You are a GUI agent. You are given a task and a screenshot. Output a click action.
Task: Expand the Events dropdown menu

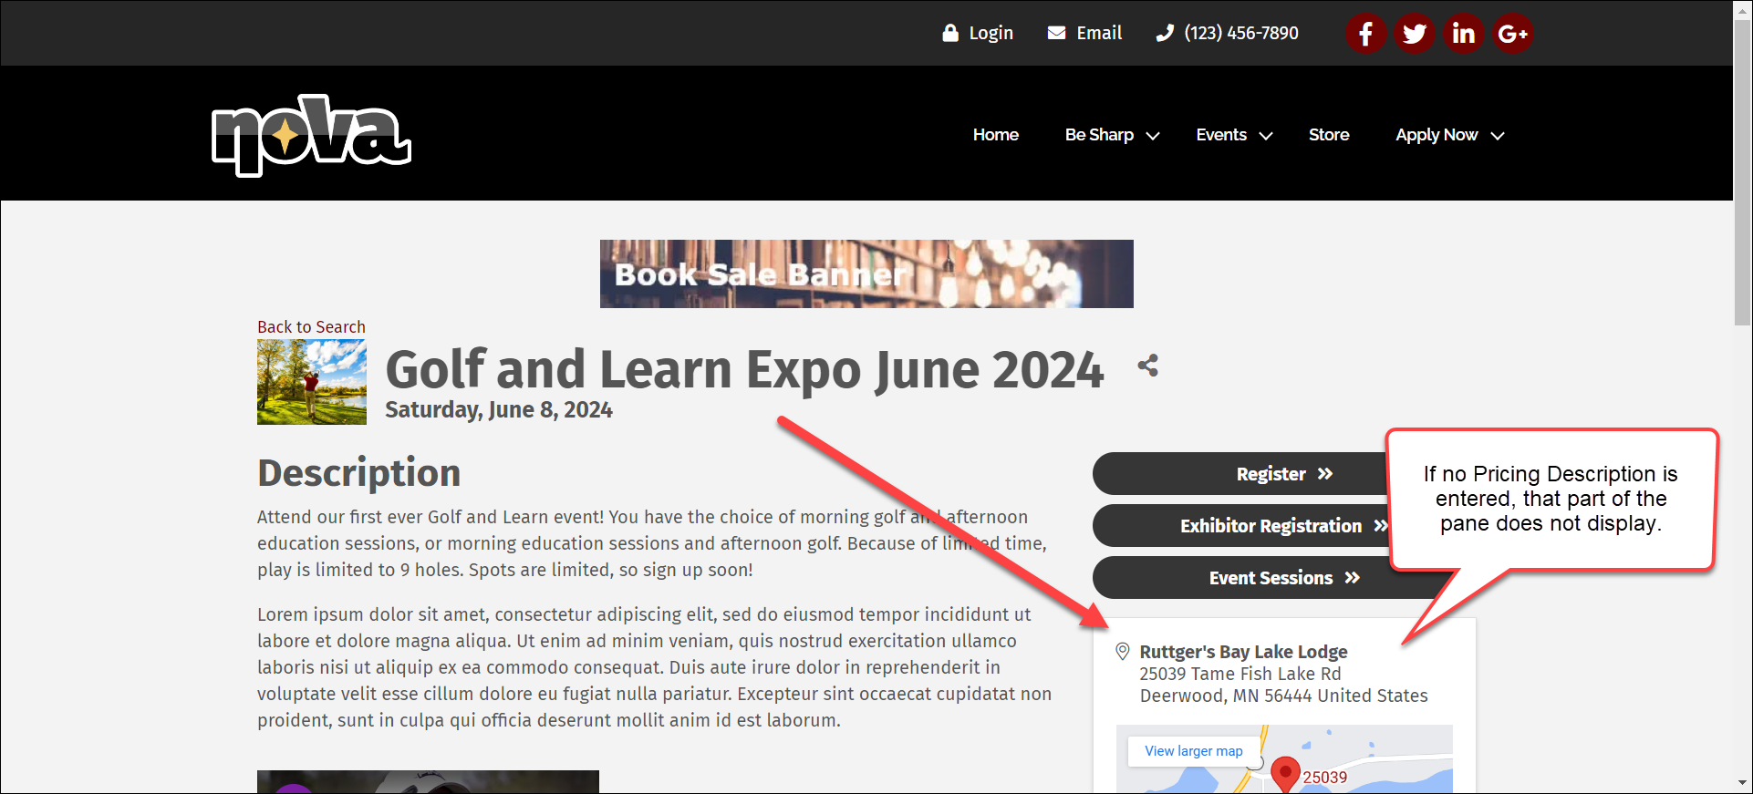point(1233,135)
